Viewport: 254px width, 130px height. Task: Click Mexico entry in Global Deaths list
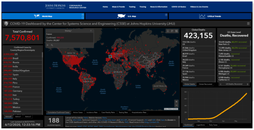click(x=198, y=79)
